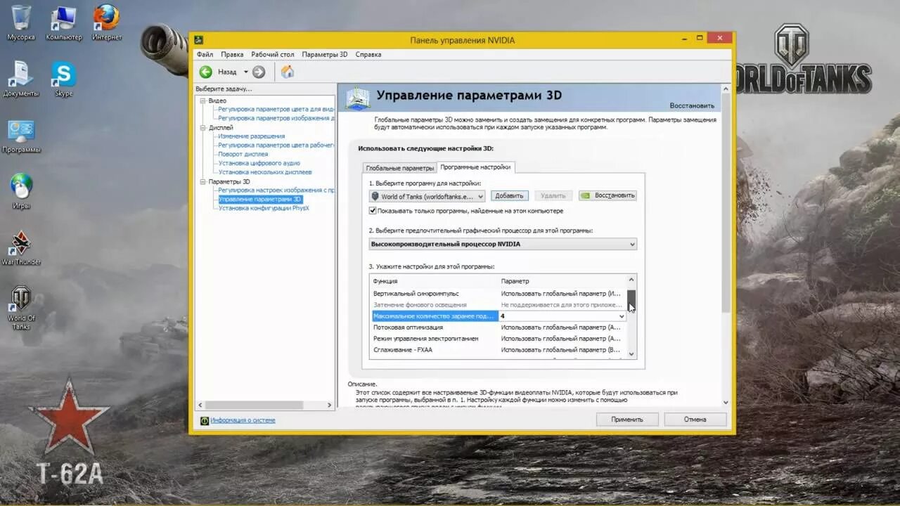900x506 pixels.
Task: Launch World Of Tanks desktop shortcut
Action: coord(21,307)
